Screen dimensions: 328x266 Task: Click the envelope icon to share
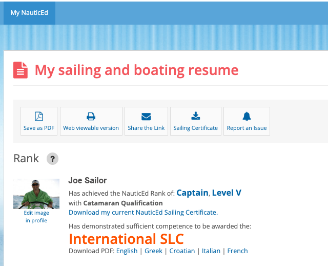click(146, 117)
